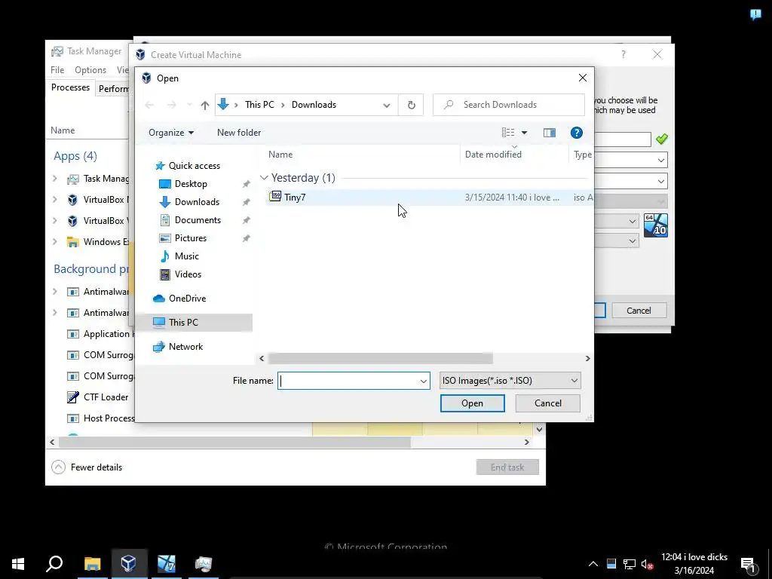The image size is (772, 579).
Task: Refresh the Downloads folder view
Action: pyautogui.click(x=411, y=105)
